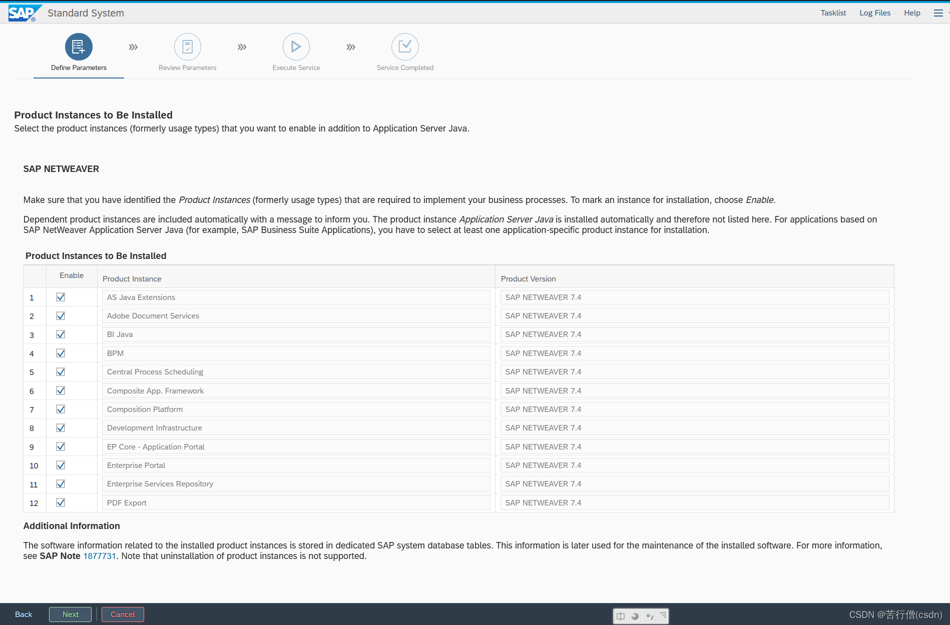
Task: Toggle the BPM enable checkbox
Action: pyautogui.click(x=61, y=353)
